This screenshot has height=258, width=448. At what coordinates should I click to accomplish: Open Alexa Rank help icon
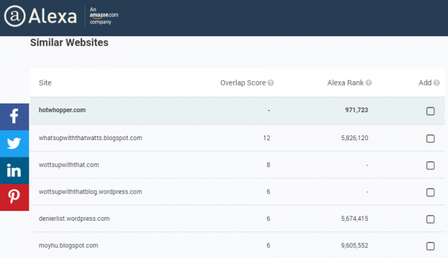point(369,83)
